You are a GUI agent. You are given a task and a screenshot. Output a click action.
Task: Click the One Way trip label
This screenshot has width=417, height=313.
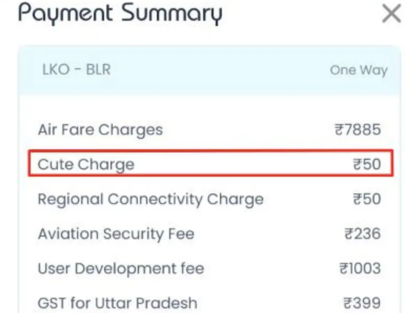point(359,70)
